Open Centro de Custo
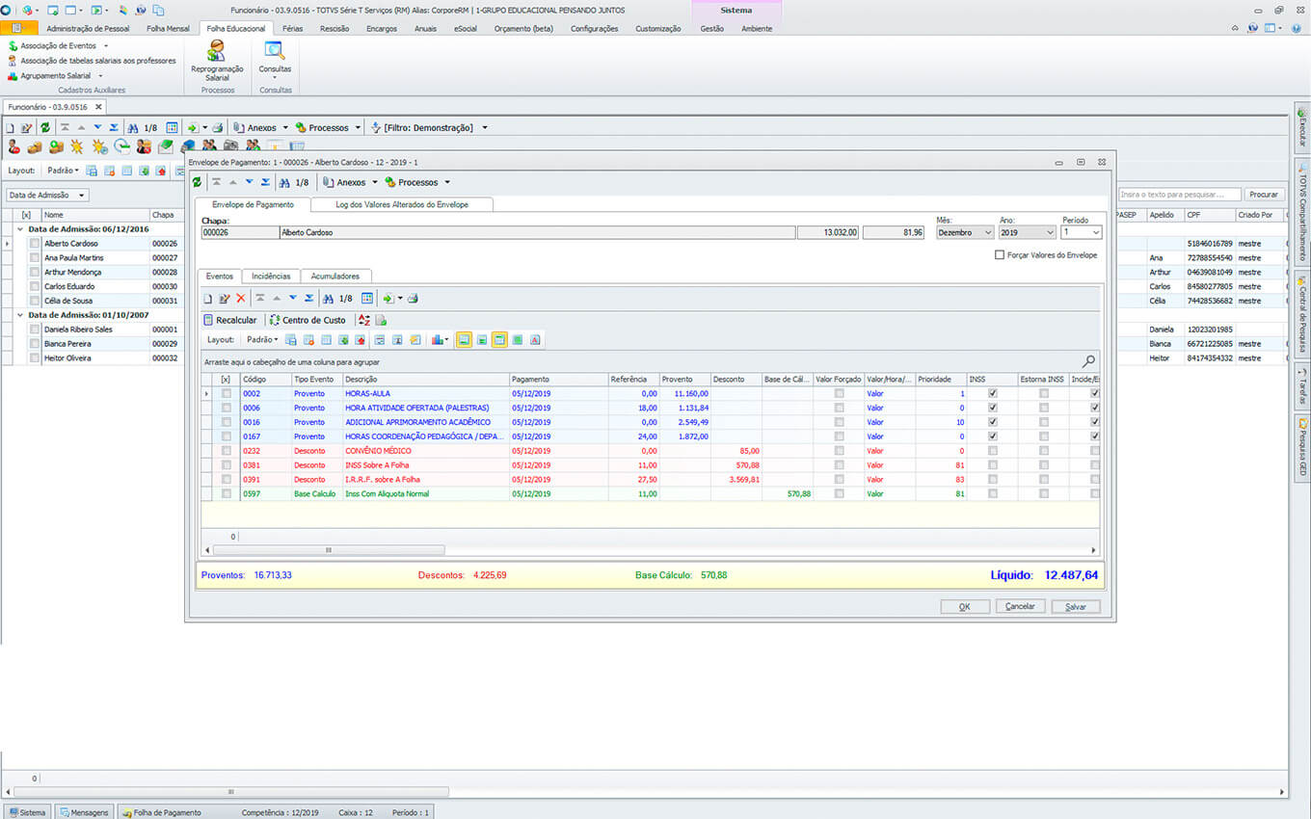 pyautogui.click(x=307, y=320)
